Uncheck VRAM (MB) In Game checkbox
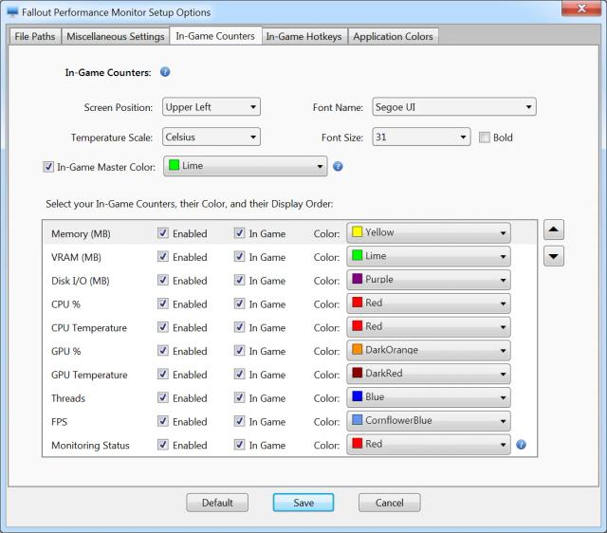Viewport: 607px width, 533px height. (x=240, y=257)
